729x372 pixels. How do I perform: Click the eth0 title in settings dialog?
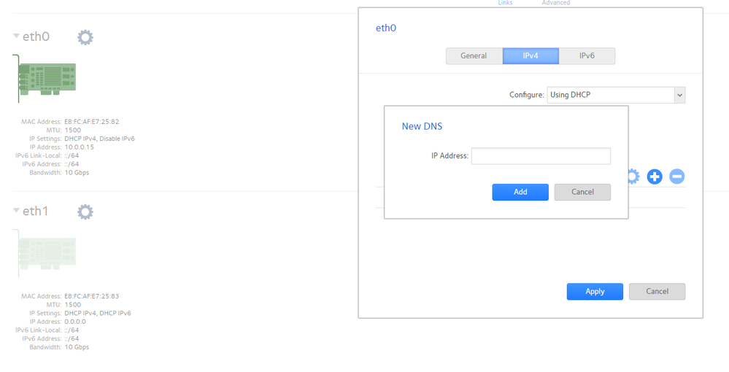pos(386,28)
